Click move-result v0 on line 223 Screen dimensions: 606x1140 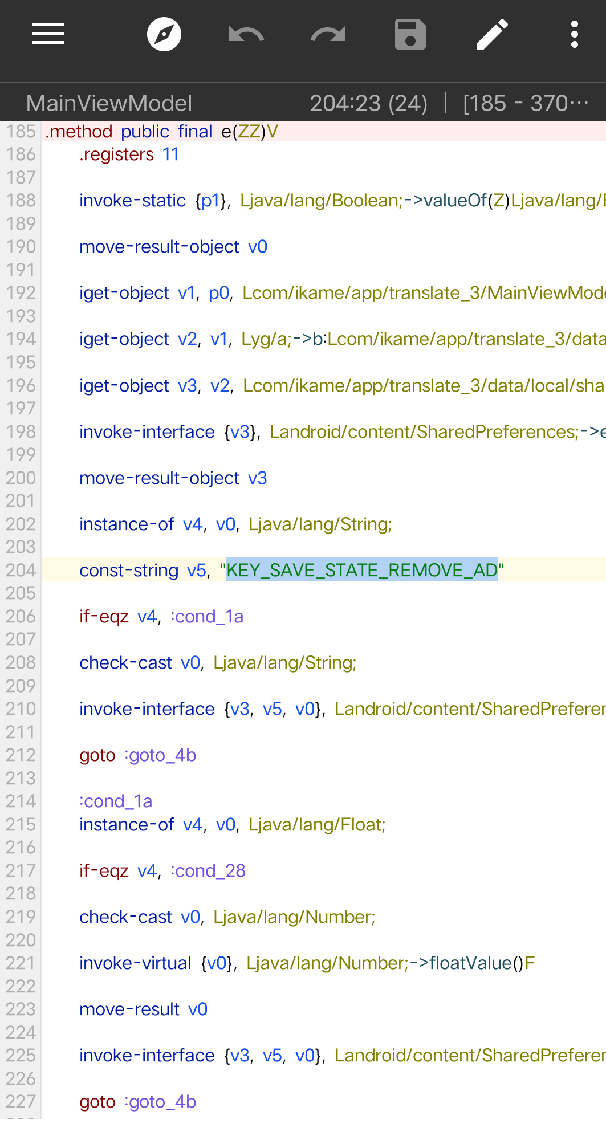pyautogui.click(x=143, y=1009)
